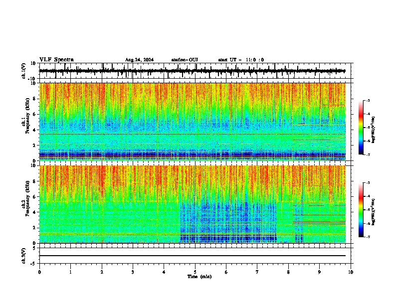Click the ch.2 spectrogram color bar
The width and height of the screenshot is (395, 305).
pyautogui.click(x=361, y=210)
